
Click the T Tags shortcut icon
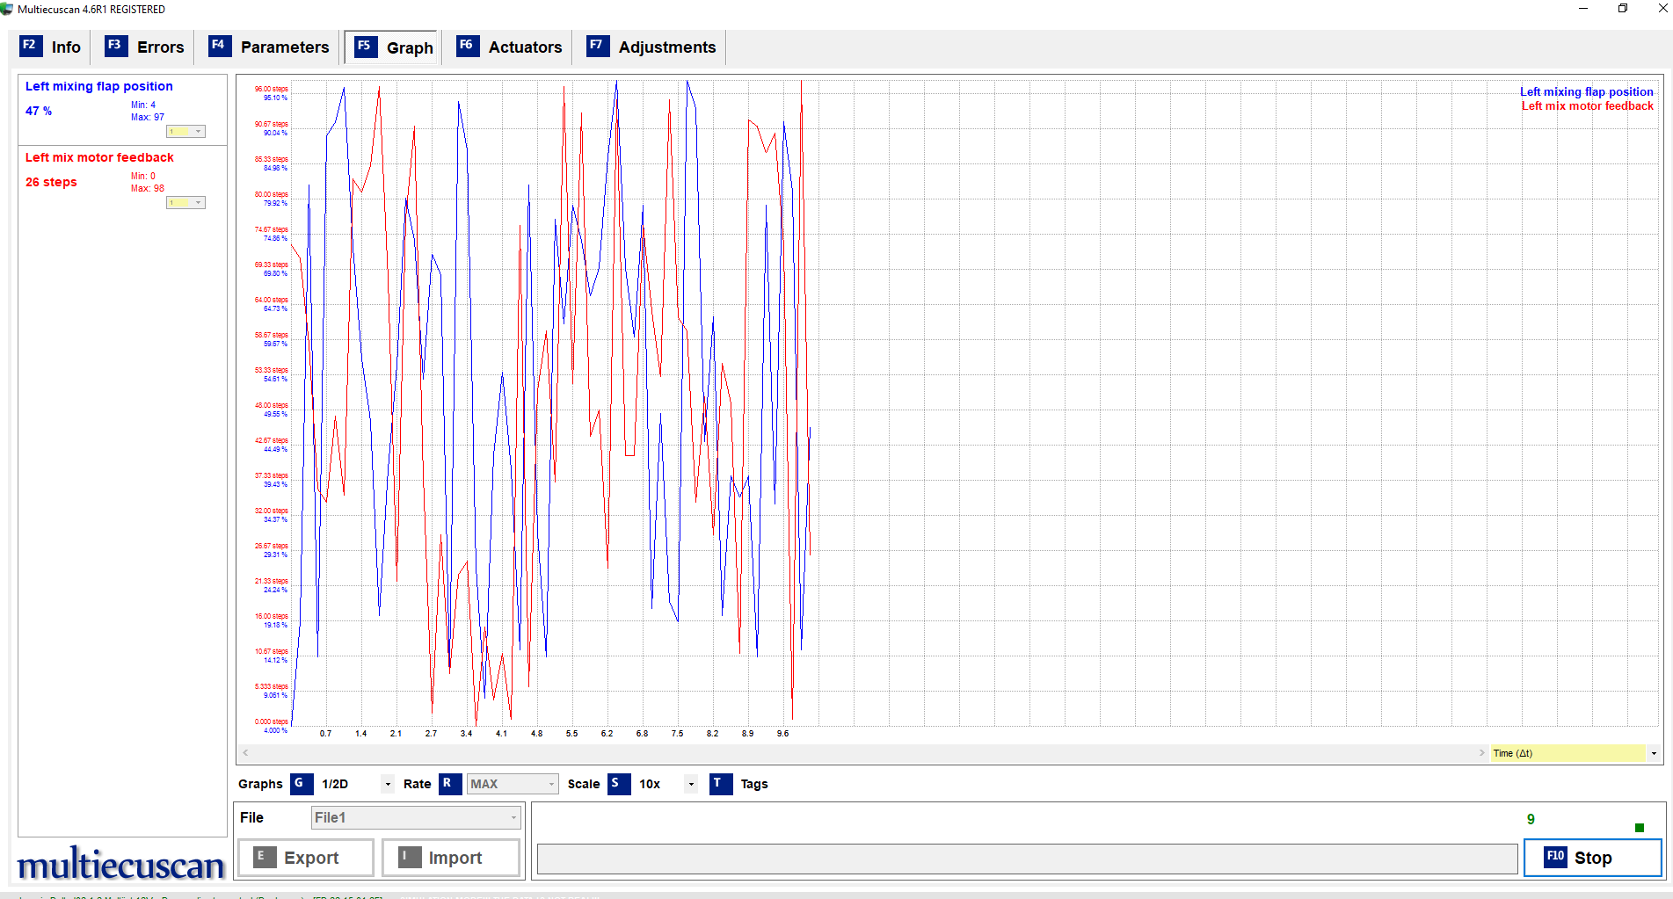pyautogui.click(x=720, y=784)
